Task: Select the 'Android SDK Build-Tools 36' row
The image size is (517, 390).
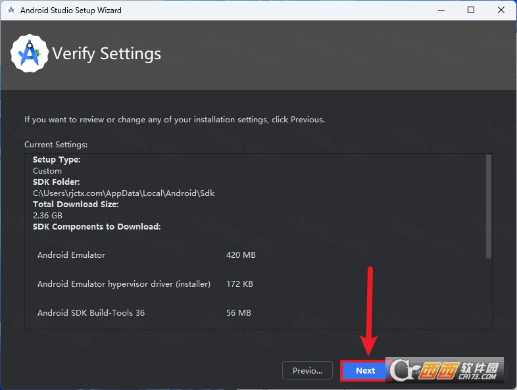Action: click(x=144, y=312)
